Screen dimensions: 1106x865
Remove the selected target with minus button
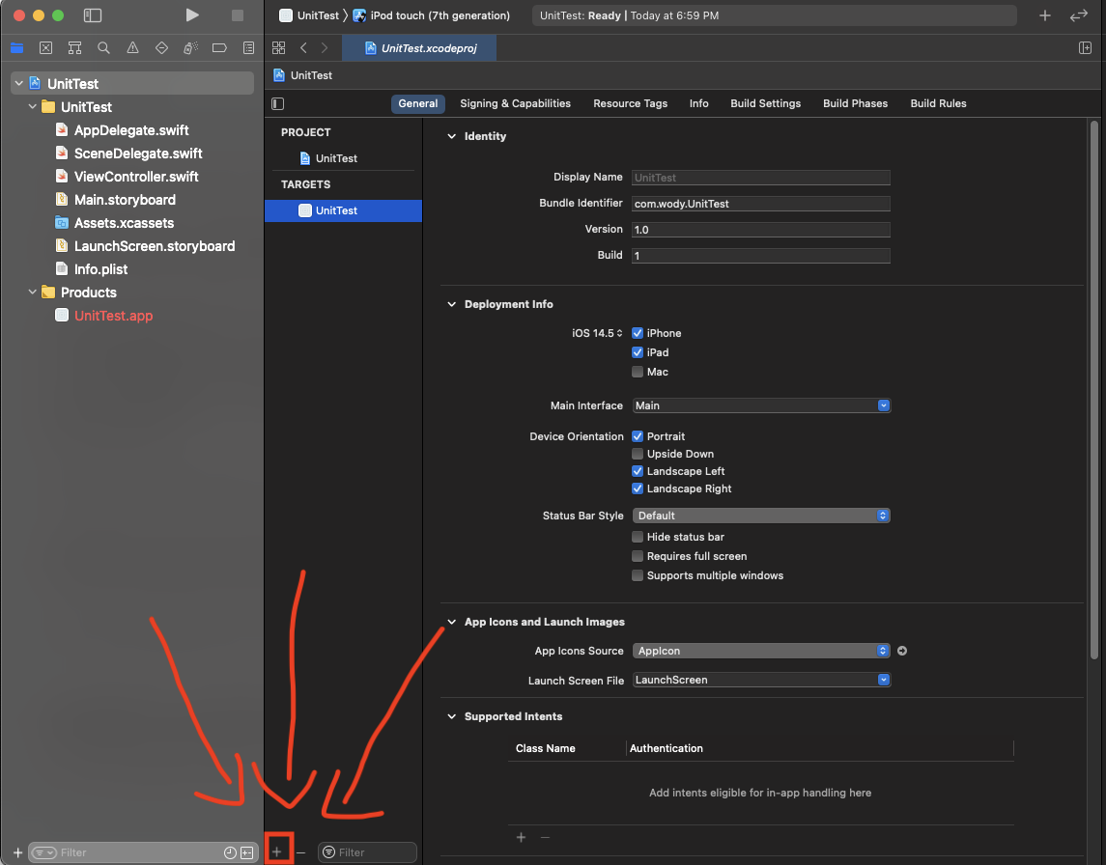click(301, 852)
